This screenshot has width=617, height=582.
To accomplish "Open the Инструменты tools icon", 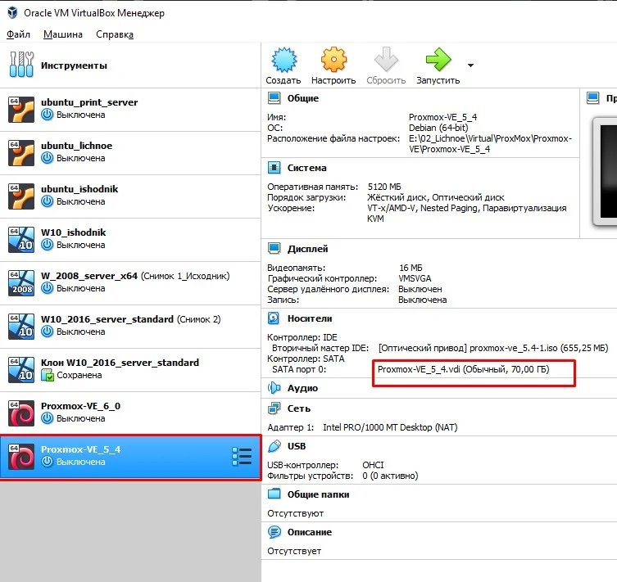I will [21, 65].
